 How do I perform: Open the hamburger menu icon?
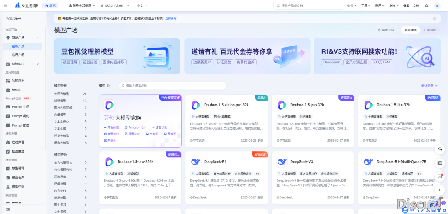pyautogui.click(x=6, y=5)
